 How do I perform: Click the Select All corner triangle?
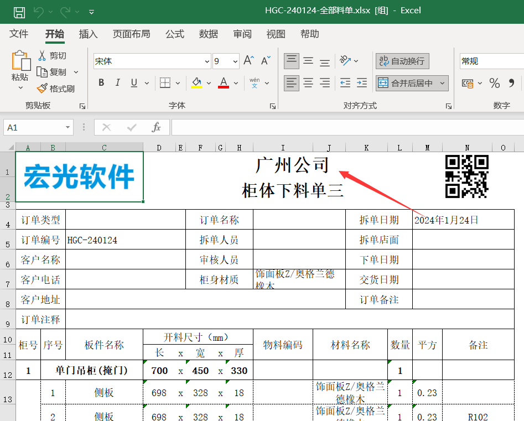[x=11, y=147]
